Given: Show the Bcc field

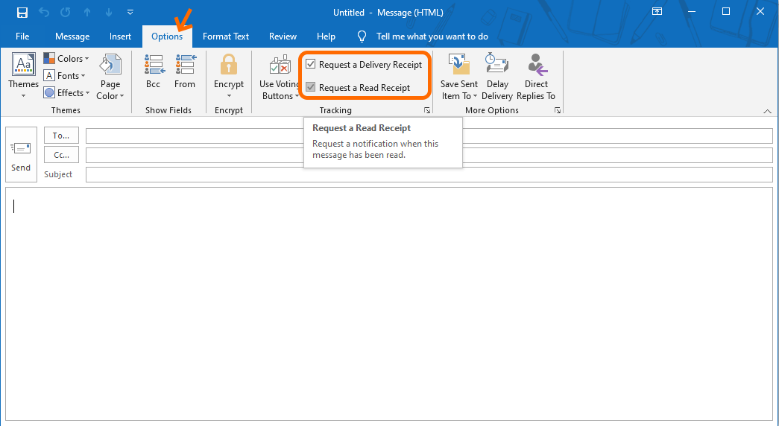Looking at the screenshot, I should click(x=154, y=72).
